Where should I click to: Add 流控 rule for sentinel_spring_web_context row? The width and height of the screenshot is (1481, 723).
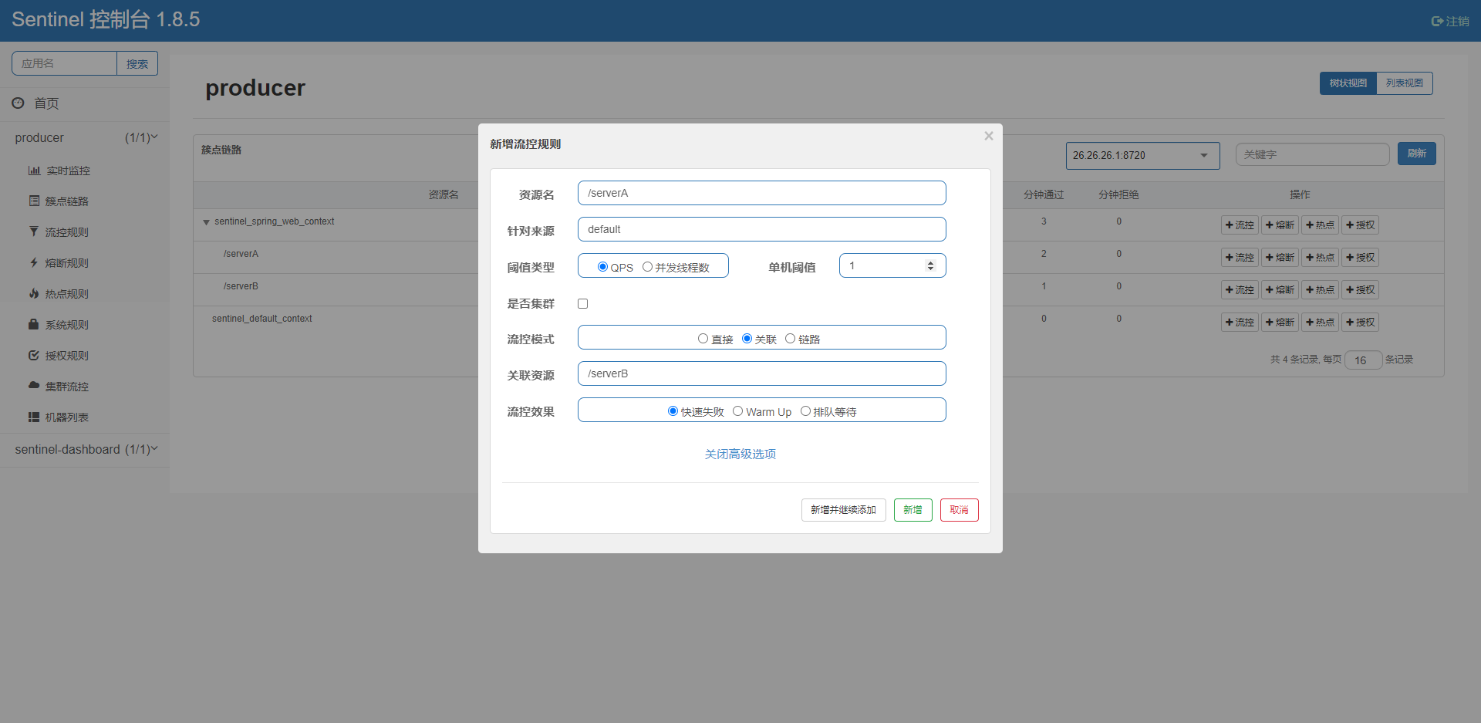1240,225
